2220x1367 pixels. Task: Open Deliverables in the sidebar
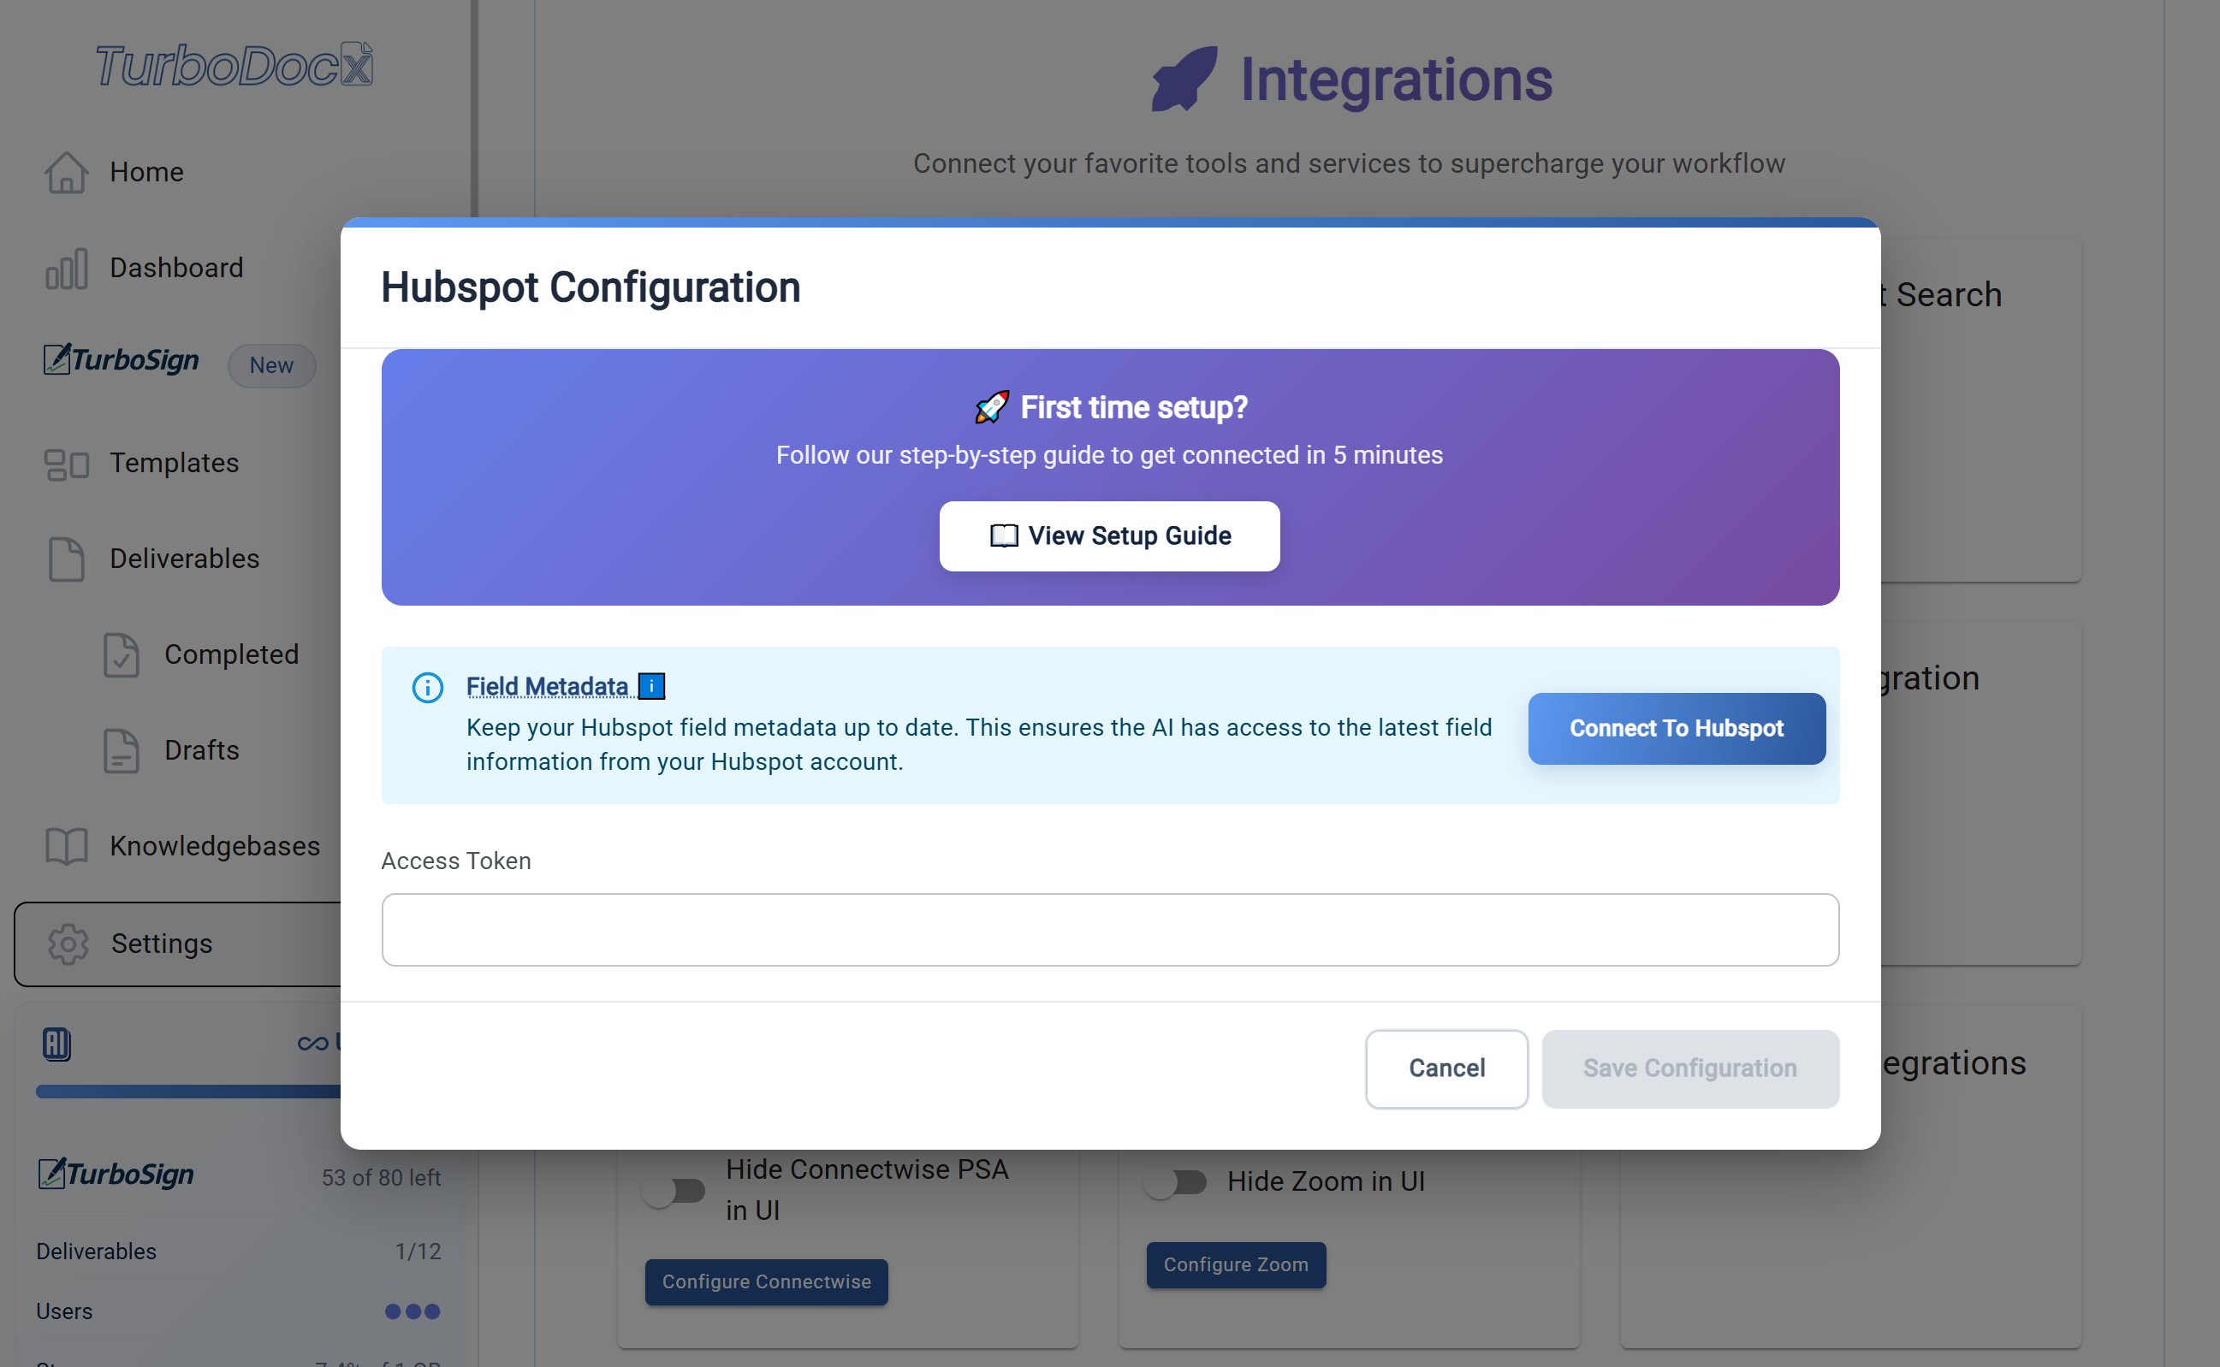click(185, 559)
